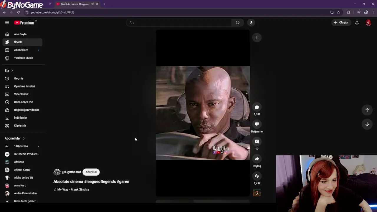
Task: Open browser three-dot menu
Action: click(x=373, y=12)
